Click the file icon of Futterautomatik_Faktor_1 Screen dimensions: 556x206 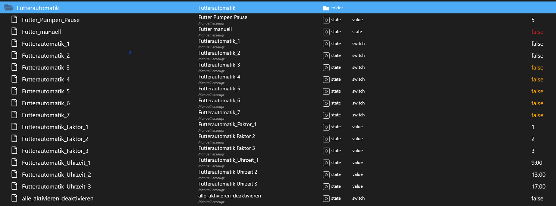15,127
